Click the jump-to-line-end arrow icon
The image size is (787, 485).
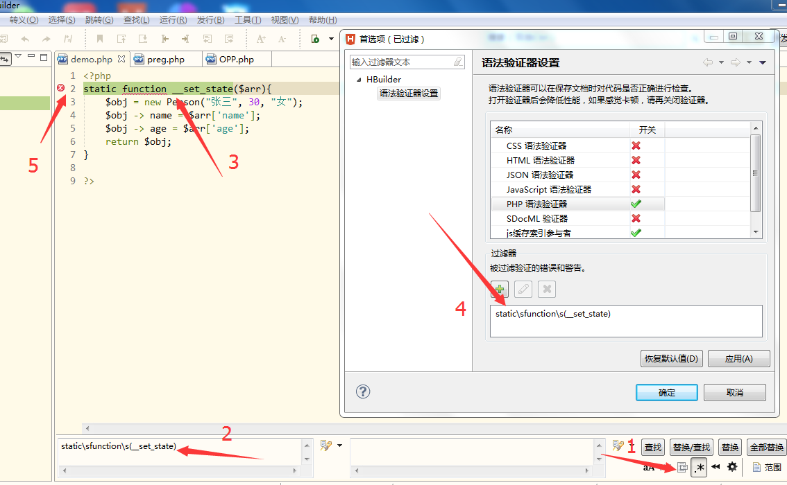pos(186,39)
